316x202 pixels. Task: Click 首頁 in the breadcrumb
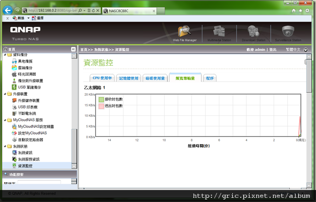pos(84,50)
